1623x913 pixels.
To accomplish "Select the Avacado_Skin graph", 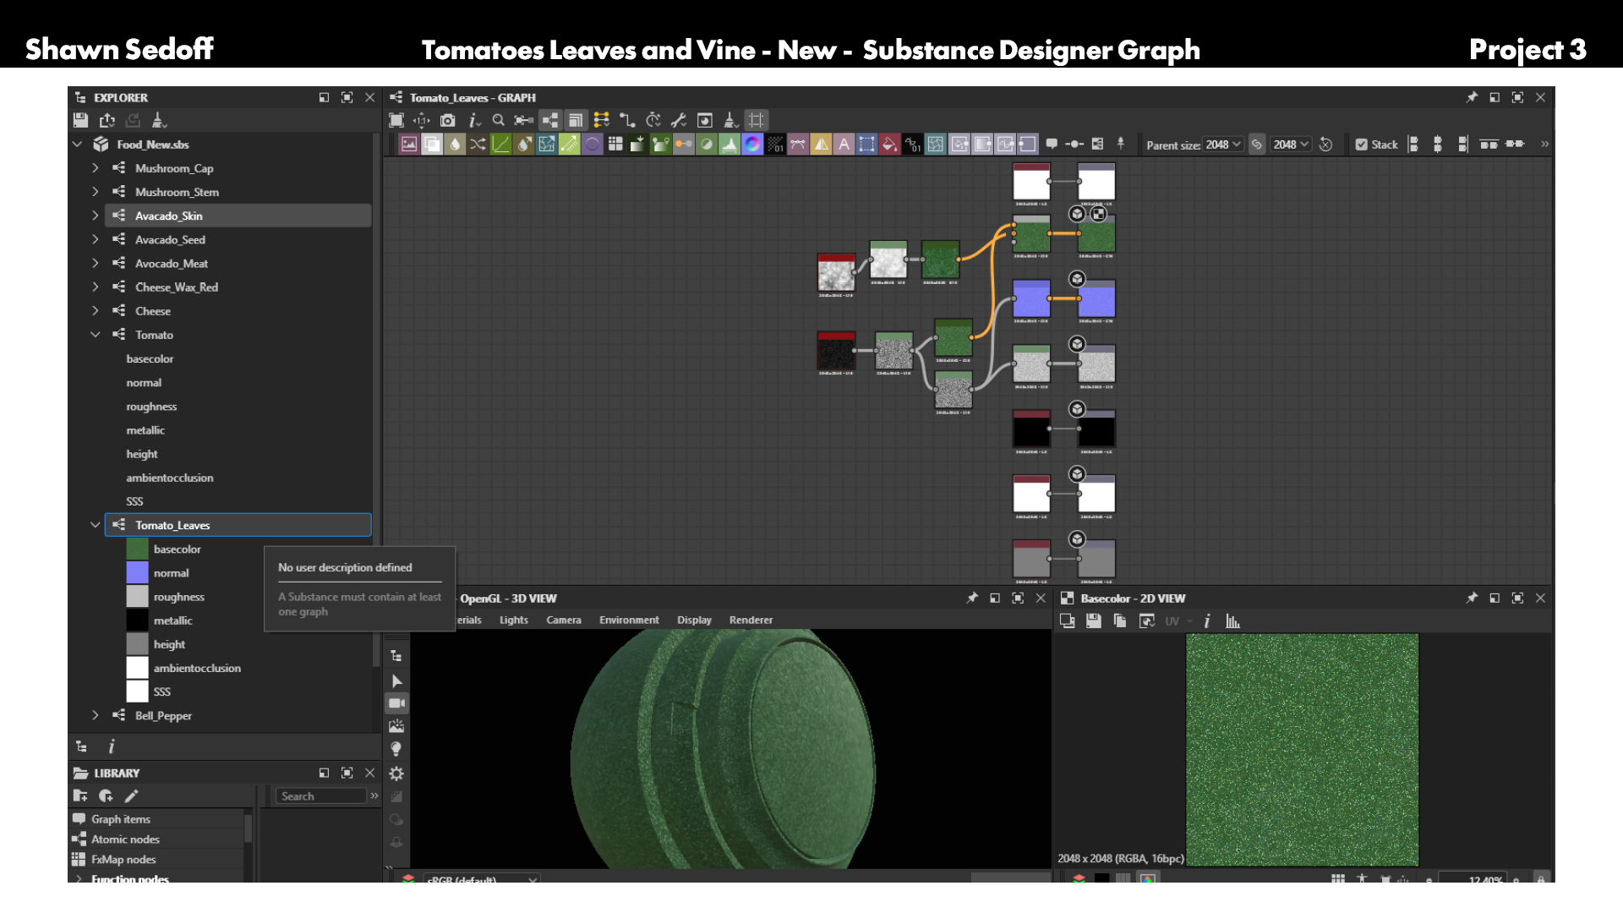I will [238, 216].
